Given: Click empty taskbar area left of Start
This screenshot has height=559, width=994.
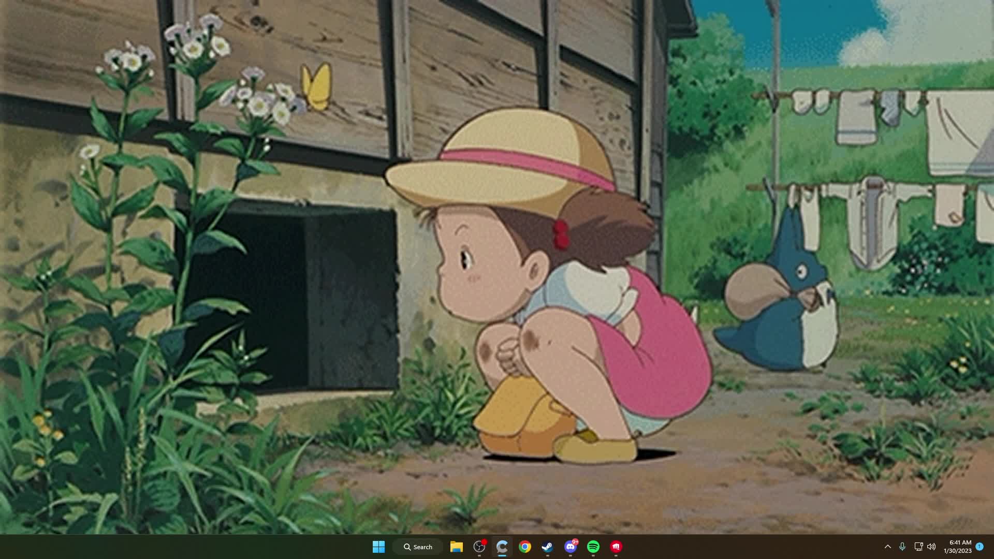Looking at the screenshot, I should point(181,547).
